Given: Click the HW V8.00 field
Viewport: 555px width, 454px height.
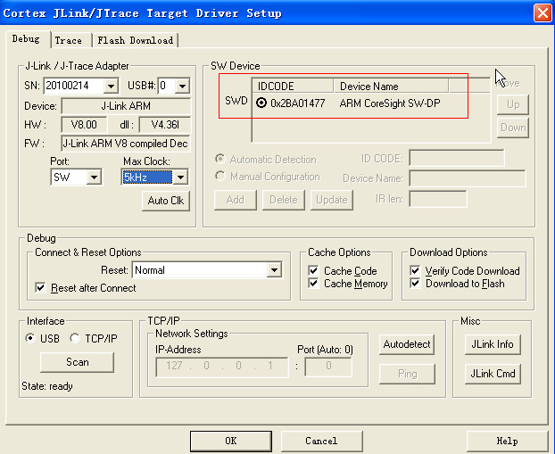Looking at the screenshot, I should 84,125.
